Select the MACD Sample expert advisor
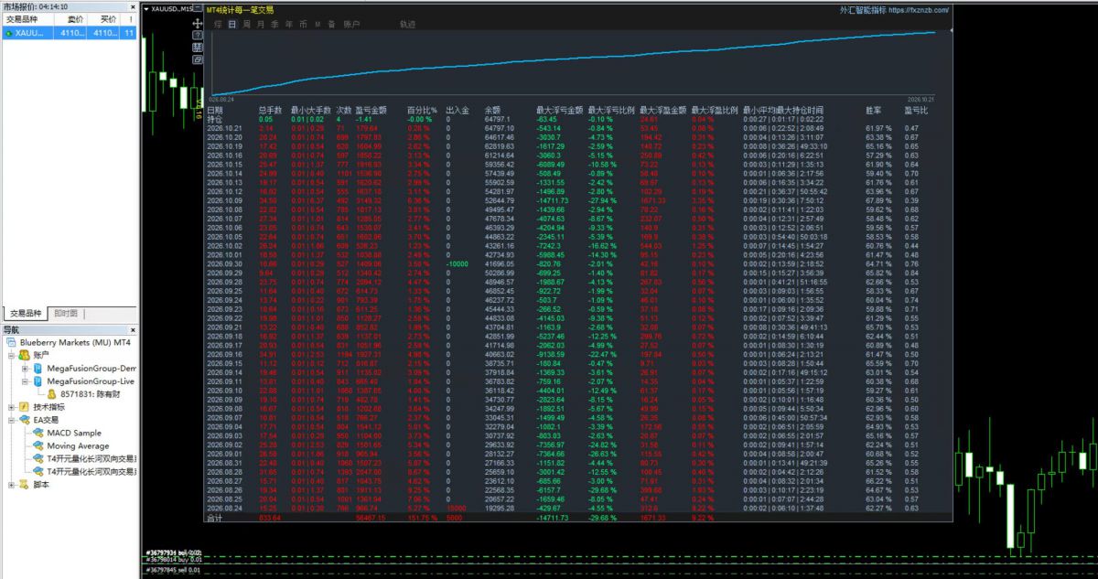 (74, 433)
